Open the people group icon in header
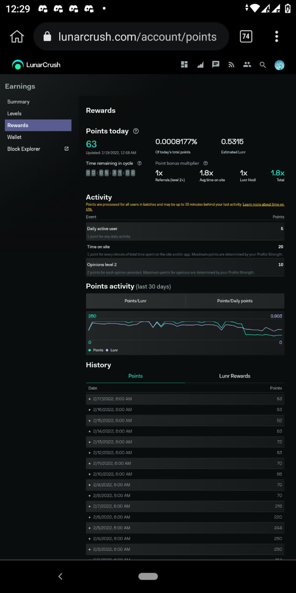 pyautogui.click(x=247, y=64)
